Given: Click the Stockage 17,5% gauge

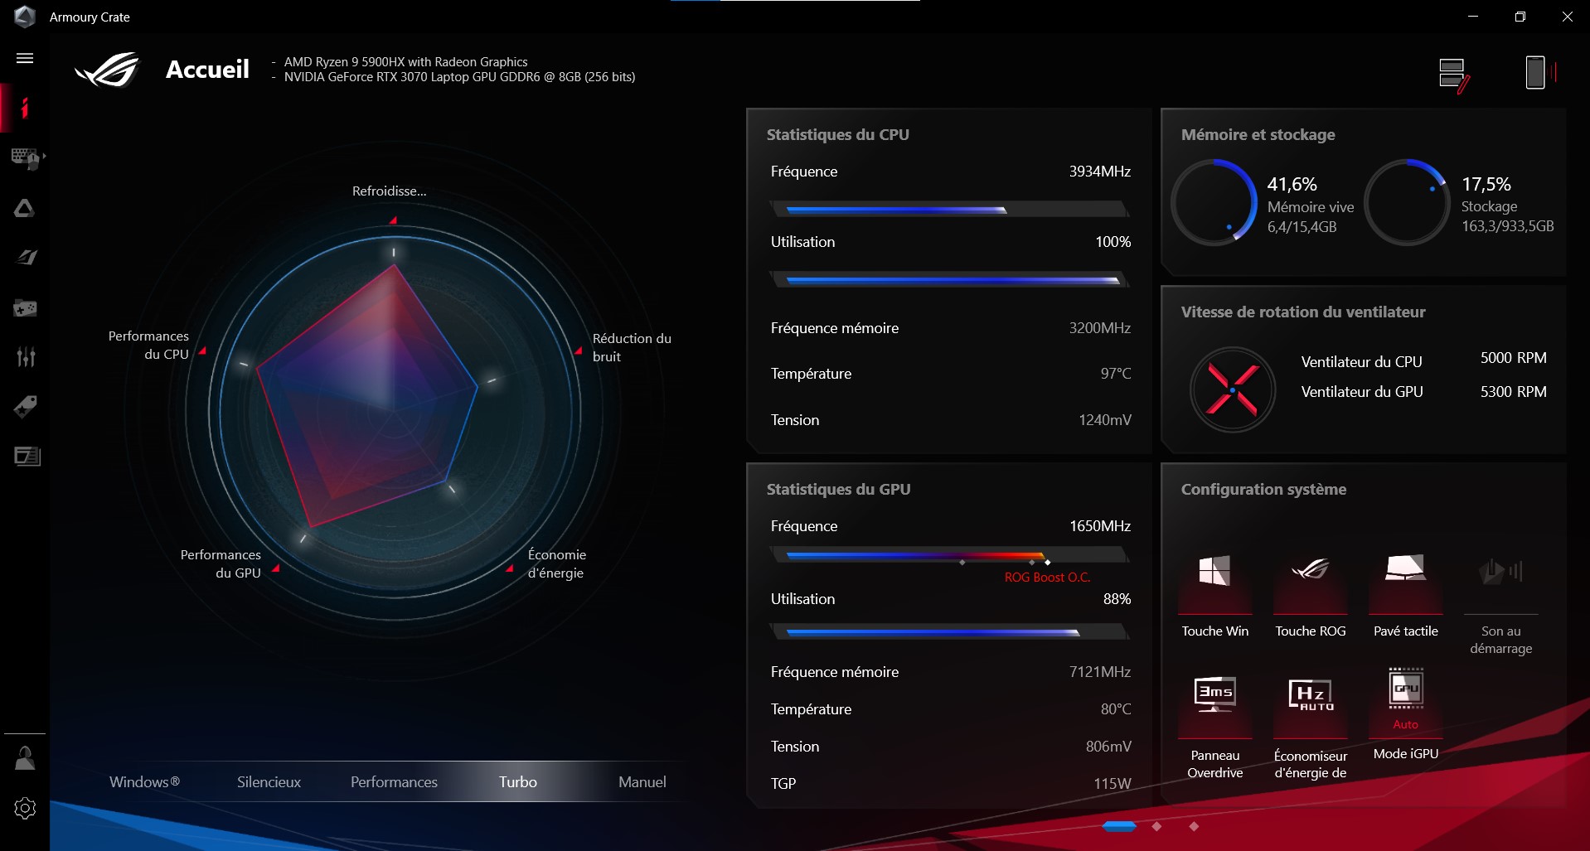Looking at the screenshot, I should 1408,202.
